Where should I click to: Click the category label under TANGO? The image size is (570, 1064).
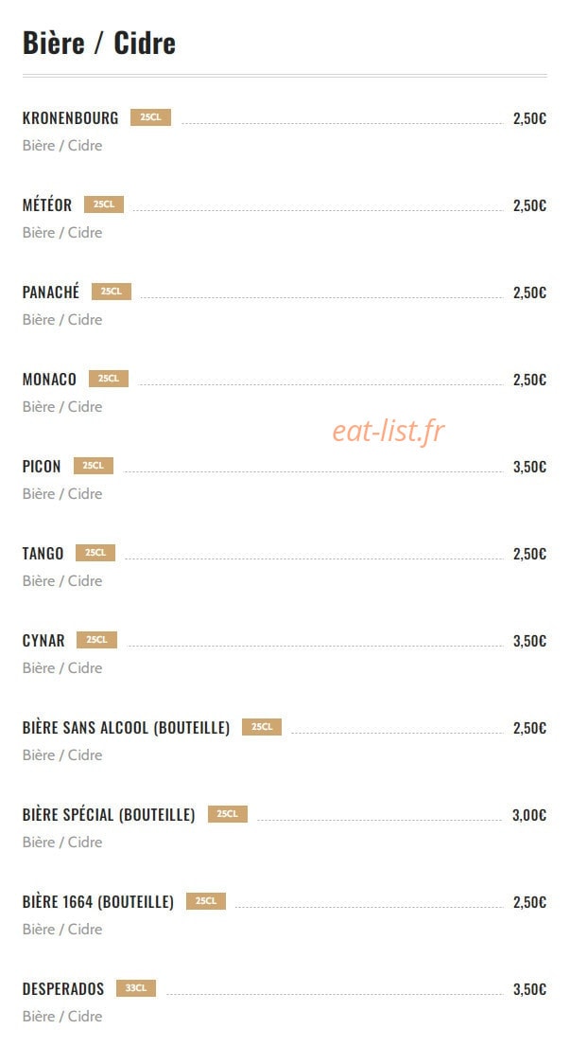pyautogui.click(x=62, y=581)
